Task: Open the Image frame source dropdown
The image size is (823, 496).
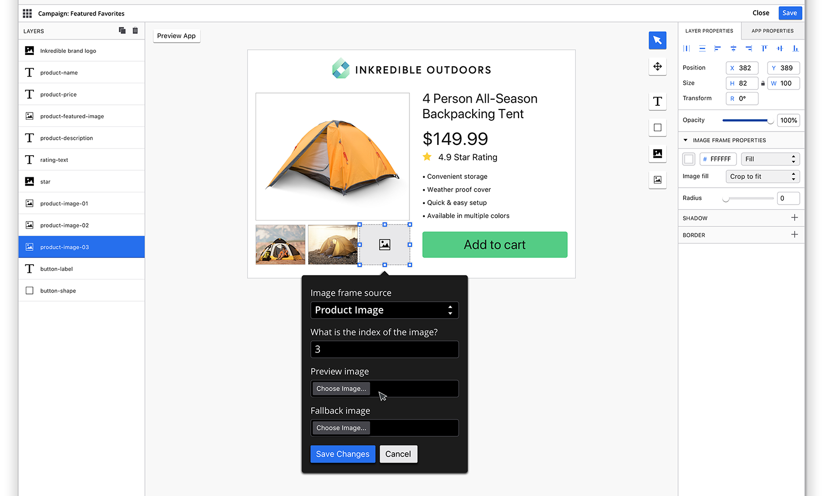Action: click(384, 310)
